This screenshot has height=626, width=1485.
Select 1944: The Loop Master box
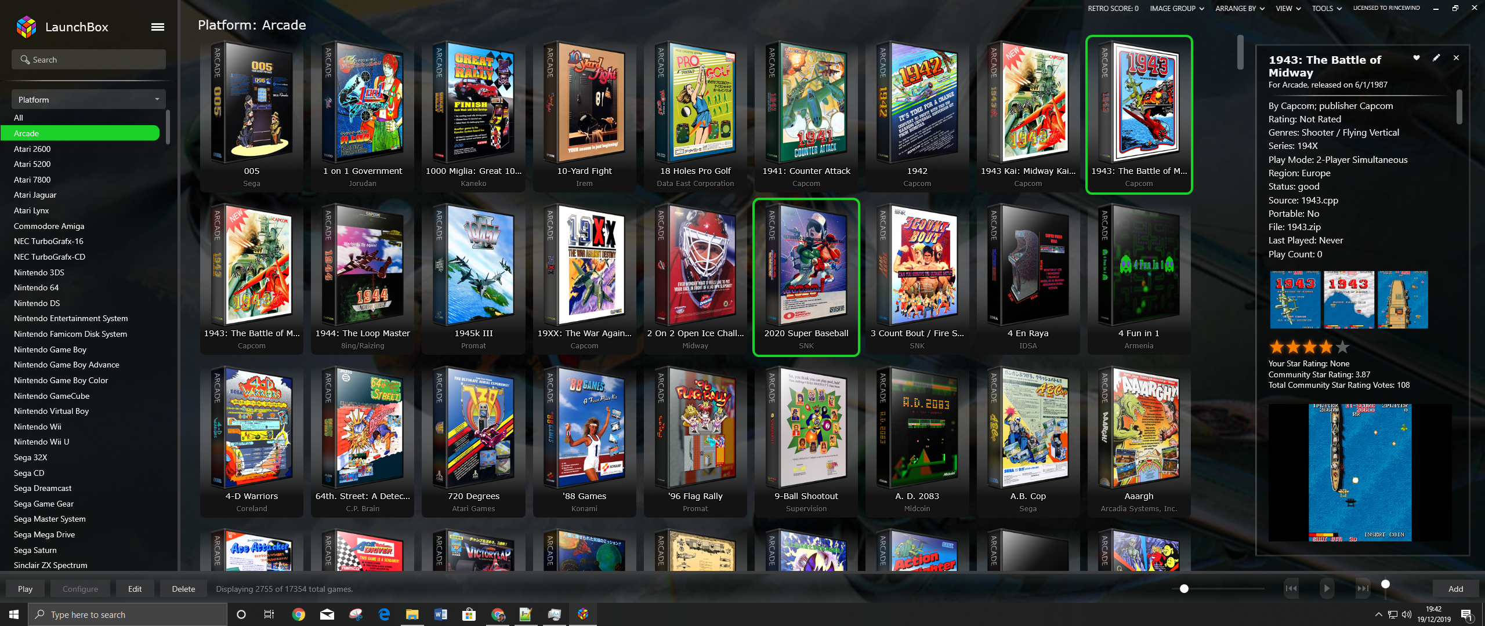(x=363, y=277)
